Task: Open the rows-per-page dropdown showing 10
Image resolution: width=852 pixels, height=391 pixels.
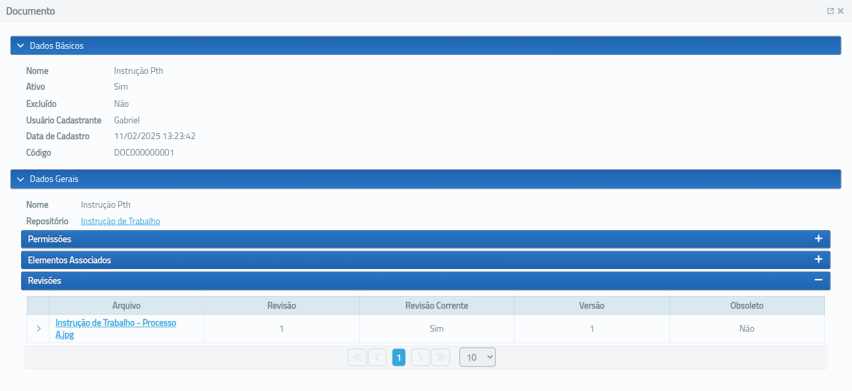Action: (477, 357)
